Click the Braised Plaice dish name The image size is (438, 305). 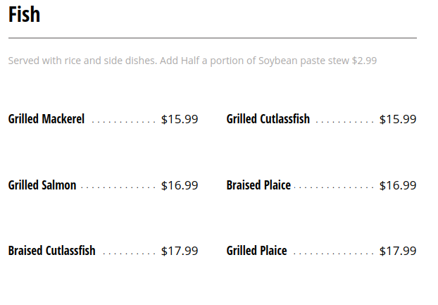[258, 185]
